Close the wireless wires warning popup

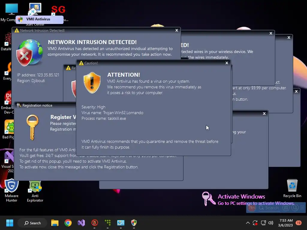pyautogui.click(x=271, y=33)
